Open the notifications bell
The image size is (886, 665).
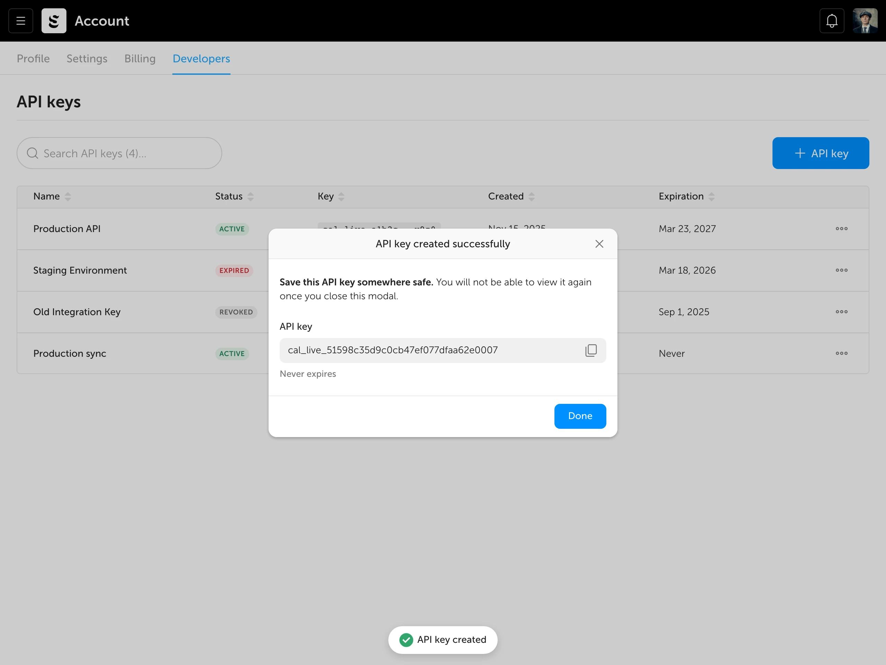[832, 21]
